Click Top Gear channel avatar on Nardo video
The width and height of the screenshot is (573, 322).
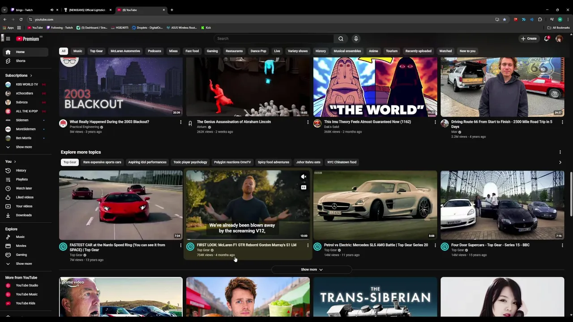pos(63,247)
